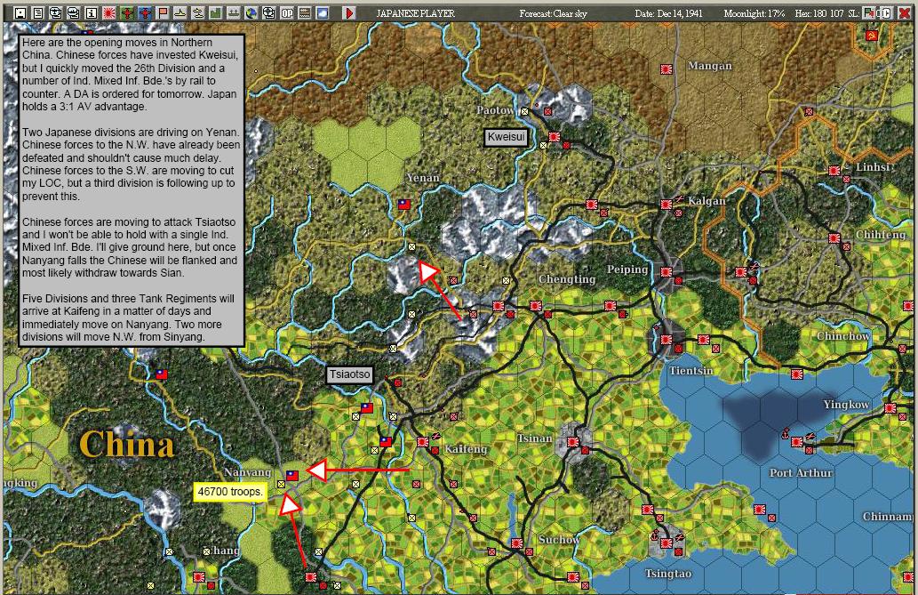Select the Japanese base at Port Arthur

[x=797, y=441]
